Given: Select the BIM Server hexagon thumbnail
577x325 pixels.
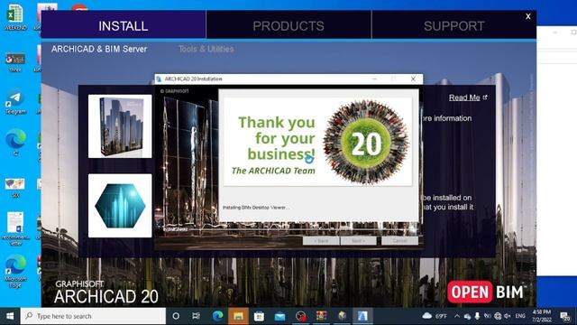Looking at the screenshot, I should pyautogui.click(x=120, y=206).
